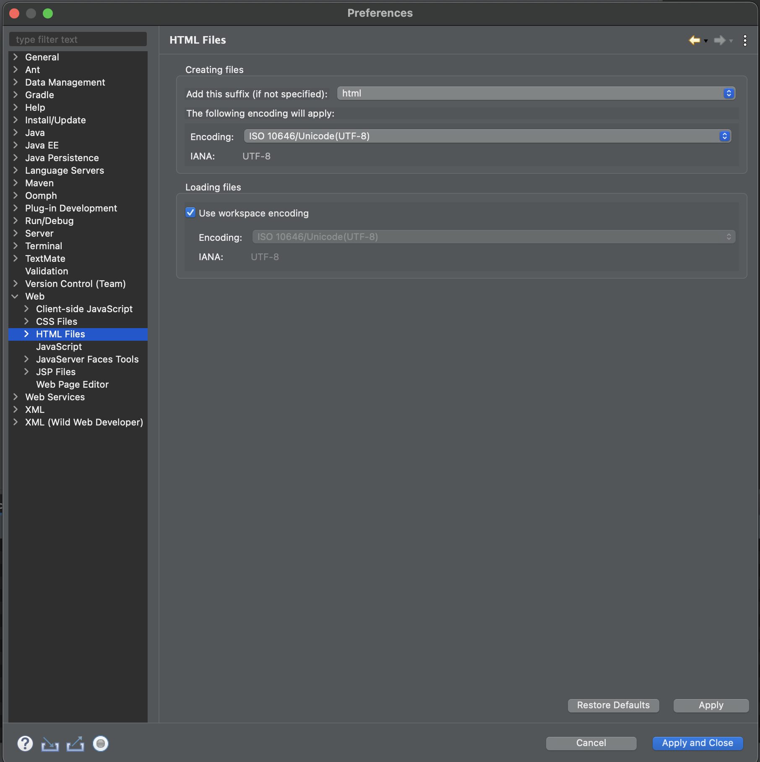760x762 pixels.
Task: Click the Export preferences icon
Action: (75, 744)
